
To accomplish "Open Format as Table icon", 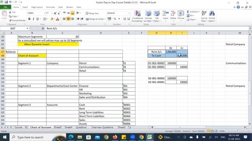I will (x=148, y=14).
